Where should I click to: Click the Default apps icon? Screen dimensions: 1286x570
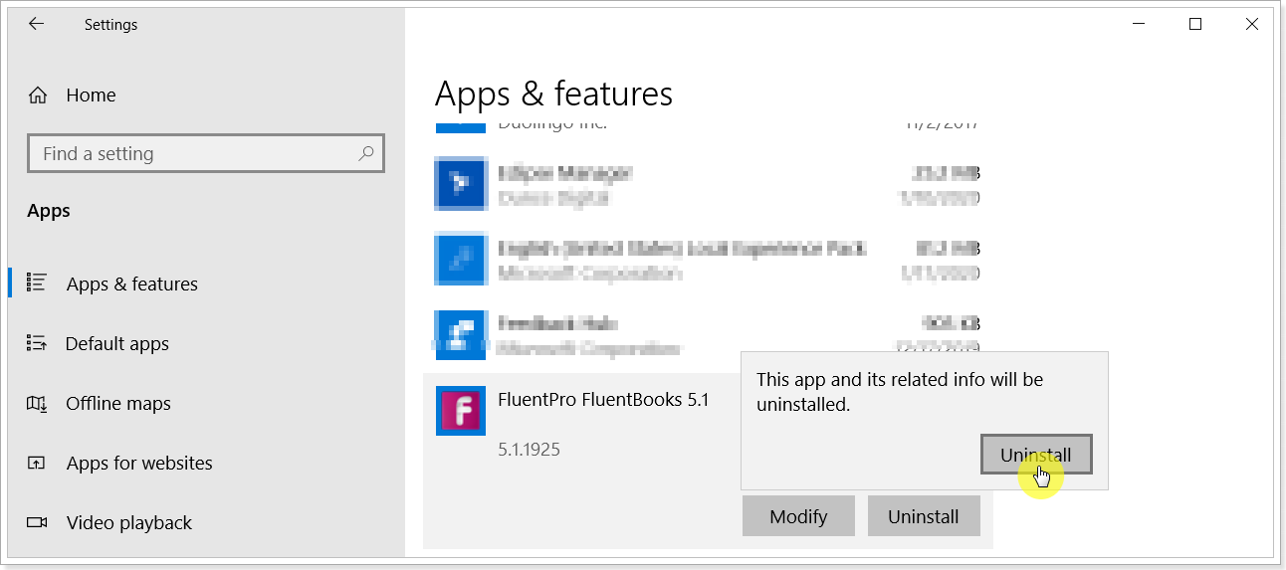pyautogui.click(x=37, y=343)
